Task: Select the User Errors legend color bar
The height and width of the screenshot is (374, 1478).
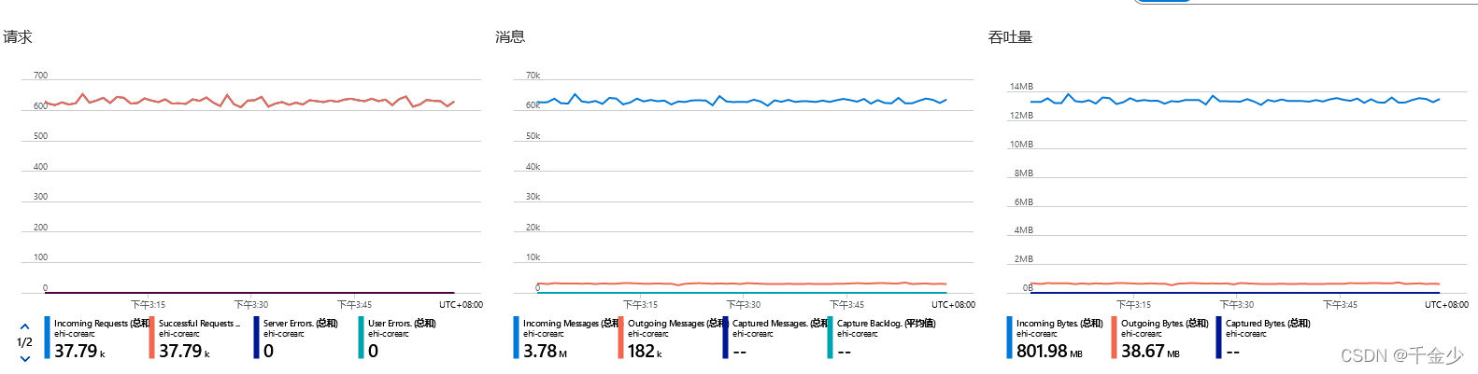Action: [361, 337]
